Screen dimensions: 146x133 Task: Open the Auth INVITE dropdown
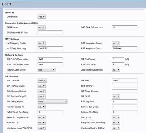point(42,123)
